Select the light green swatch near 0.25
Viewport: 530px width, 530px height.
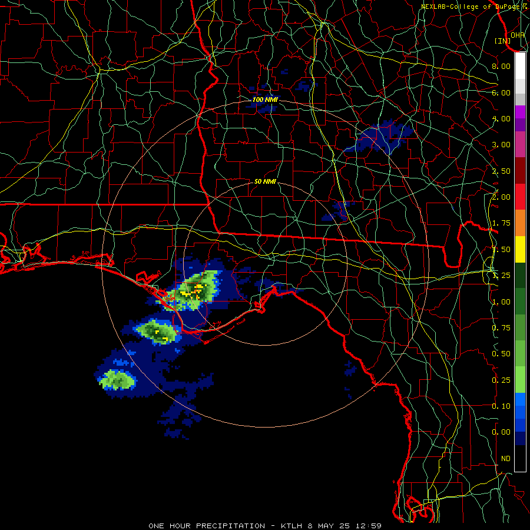pyautogui.click(x=520, y=380)
